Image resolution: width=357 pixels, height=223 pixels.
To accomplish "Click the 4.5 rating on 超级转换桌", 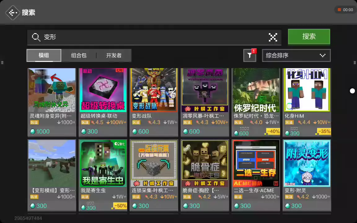I will point(97,122).
